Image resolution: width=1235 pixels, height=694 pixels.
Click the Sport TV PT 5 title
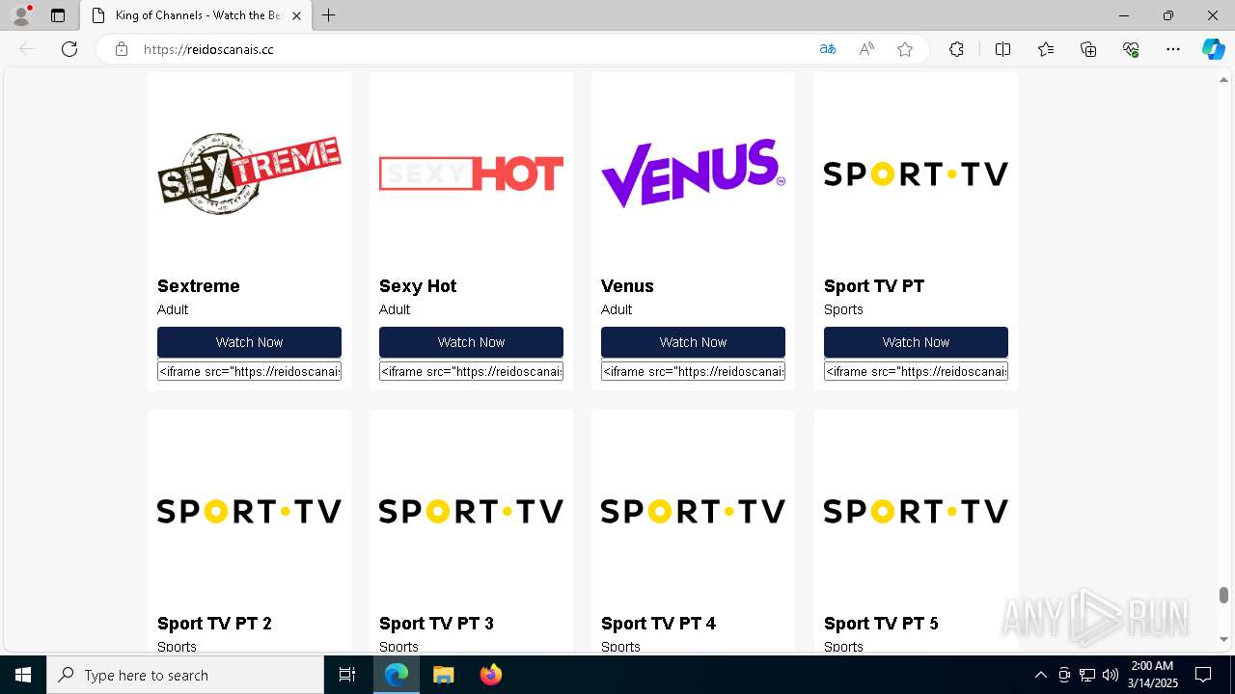tap(881, 624)
